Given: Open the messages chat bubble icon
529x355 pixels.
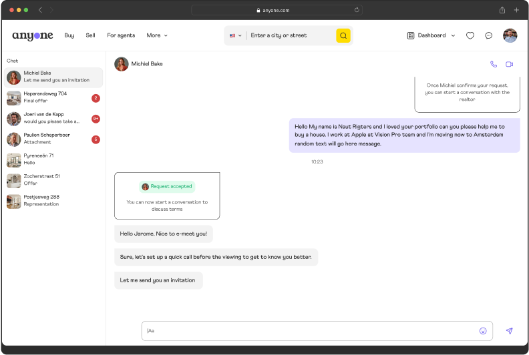Looking at the screenshot, I should click(489, 35).
